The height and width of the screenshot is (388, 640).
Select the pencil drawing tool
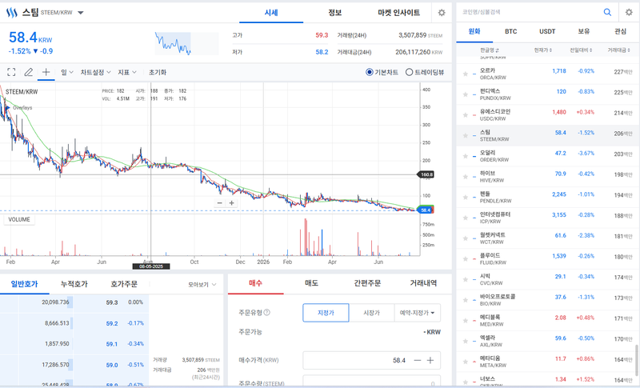[x=28, y=72]
